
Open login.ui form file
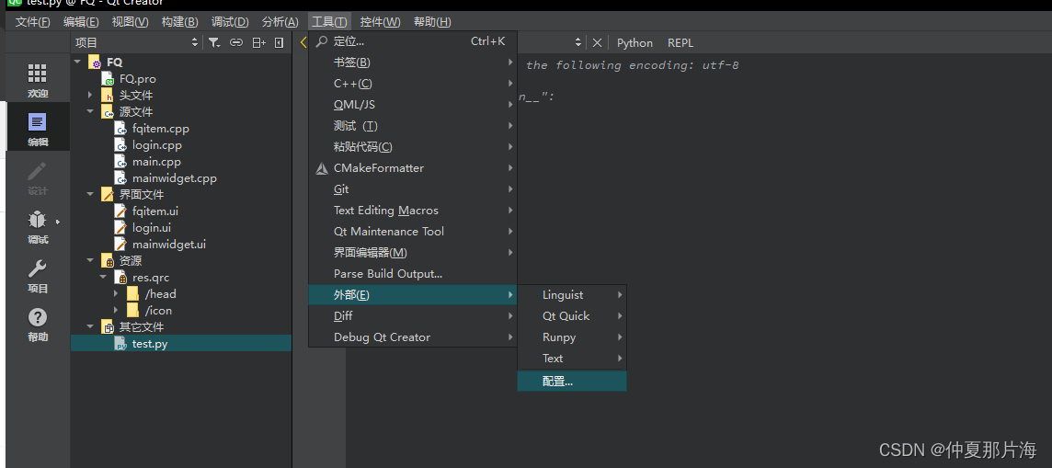[x=152, y=227]
